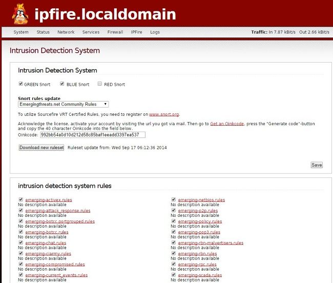Image resolution: width=333 pixels, height=283 pixels.
Task: Open the emerging-rbn.rules link
Action: coord(198,254)
